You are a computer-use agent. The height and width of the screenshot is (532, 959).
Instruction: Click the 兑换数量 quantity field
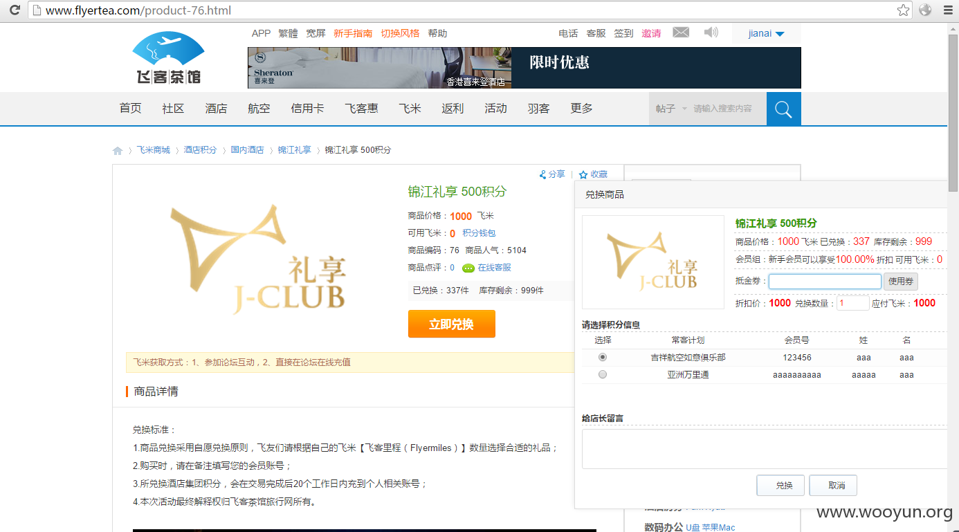pos(852,303)
